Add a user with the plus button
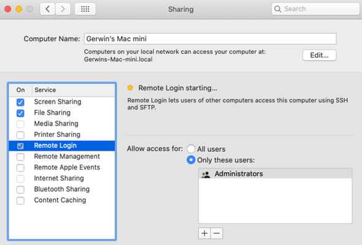This screenshot has height=245, width=362. 204,233
